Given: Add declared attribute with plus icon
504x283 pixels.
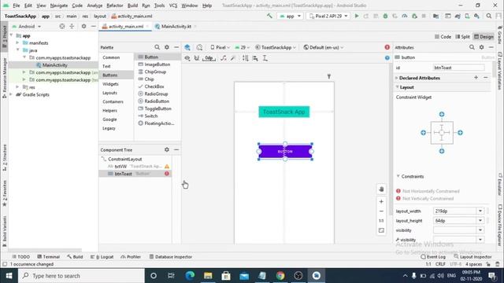Looking at the screenshot, I should pos(476,78).
